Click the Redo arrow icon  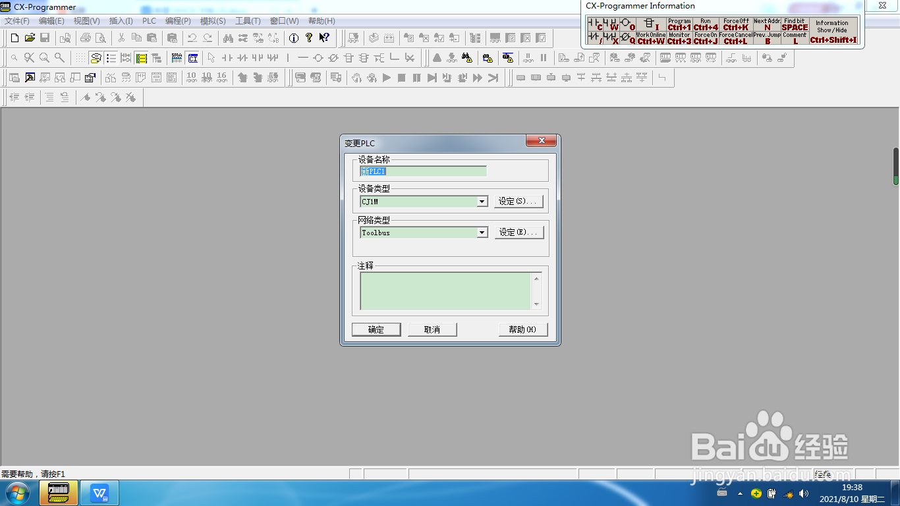(208, 38)
